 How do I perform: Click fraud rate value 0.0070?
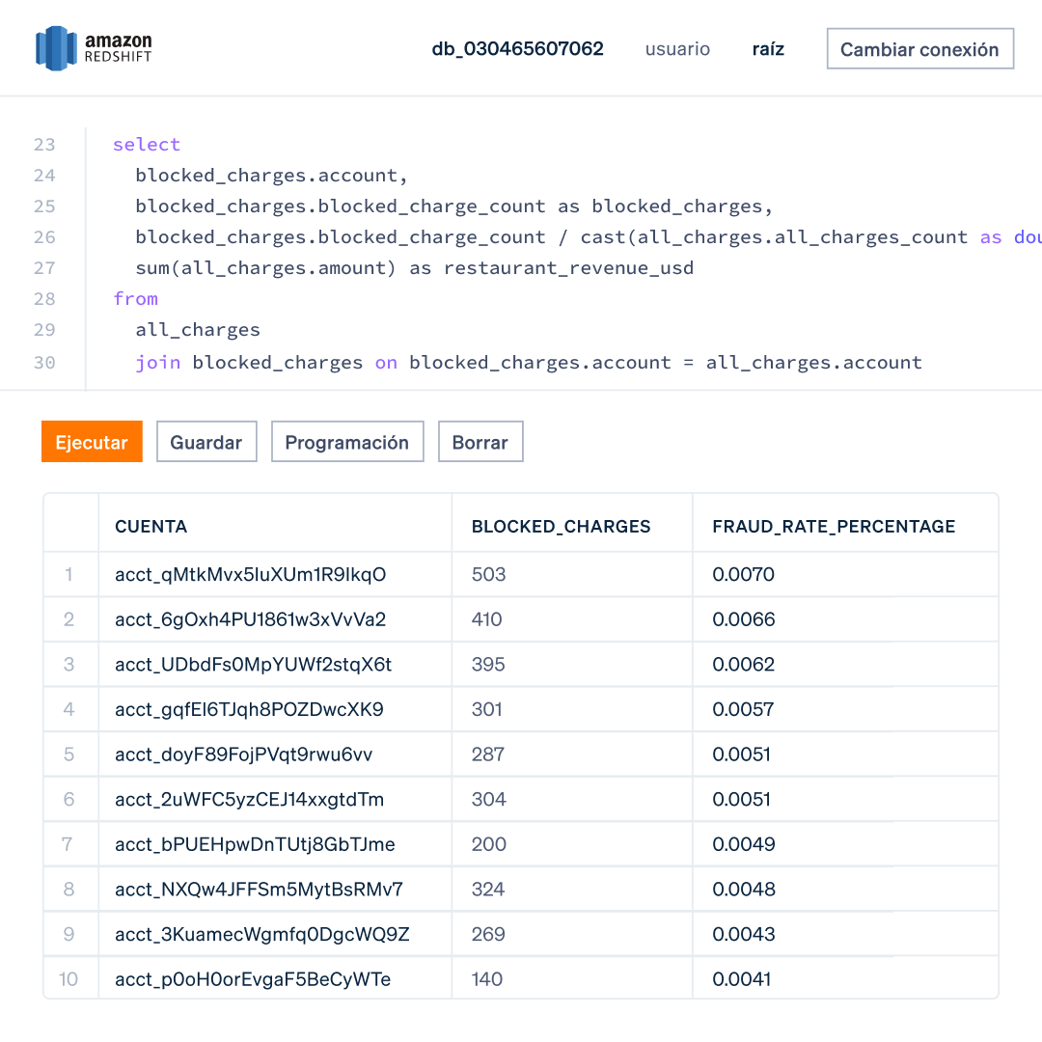(x=743, y=574)
